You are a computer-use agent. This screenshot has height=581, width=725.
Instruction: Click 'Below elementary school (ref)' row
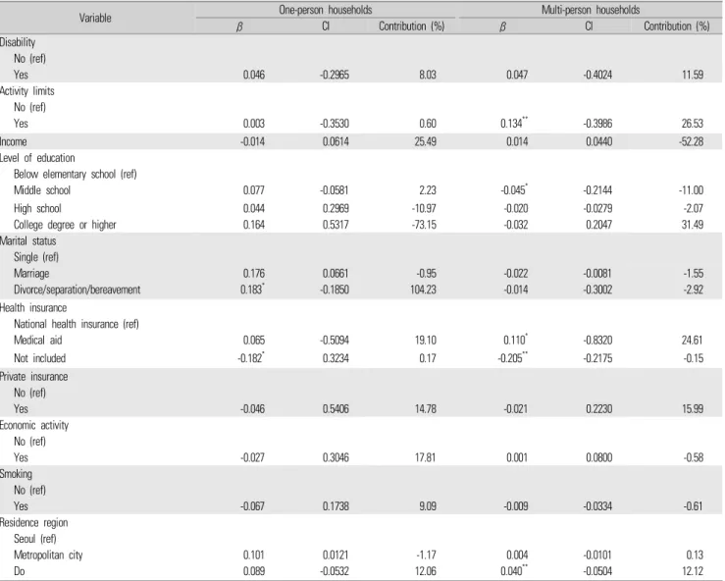click(x=76, y=175)
